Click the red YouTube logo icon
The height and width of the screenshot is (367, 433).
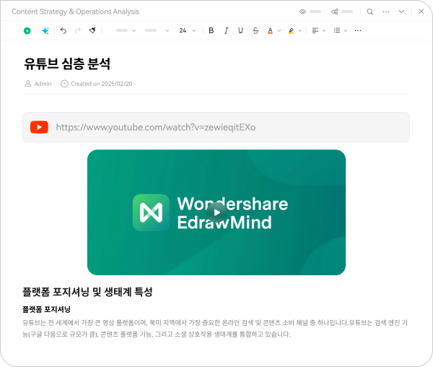click(39, 127)
